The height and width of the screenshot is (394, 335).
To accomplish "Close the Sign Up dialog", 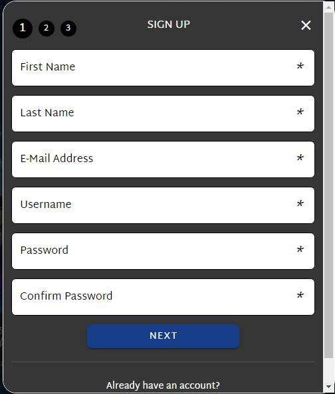I will (x=306, y=25).
